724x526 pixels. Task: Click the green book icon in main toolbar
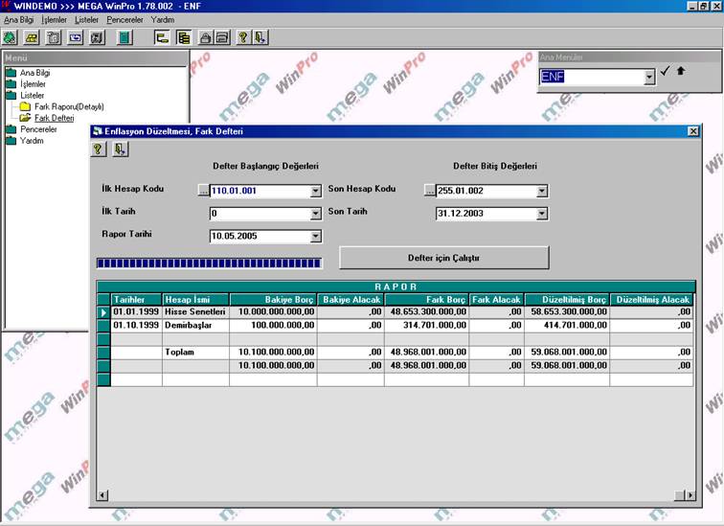click(124, 37)
